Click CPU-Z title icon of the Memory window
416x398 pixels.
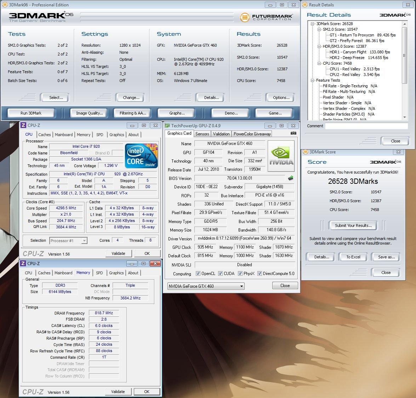tap(23, 263)
